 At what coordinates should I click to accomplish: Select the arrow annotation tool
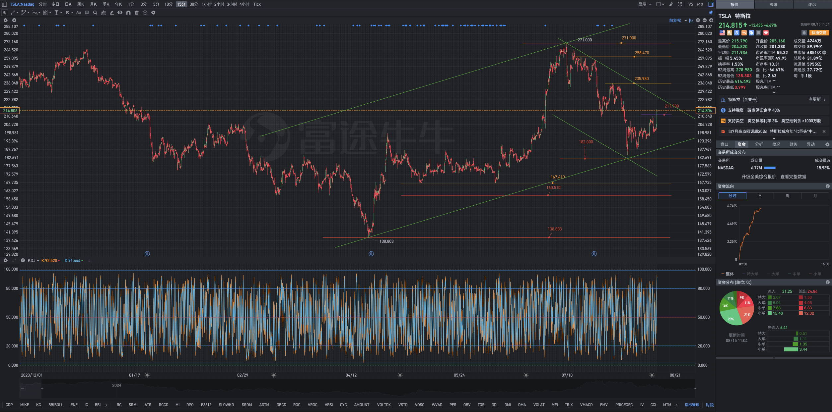point(68,13)
